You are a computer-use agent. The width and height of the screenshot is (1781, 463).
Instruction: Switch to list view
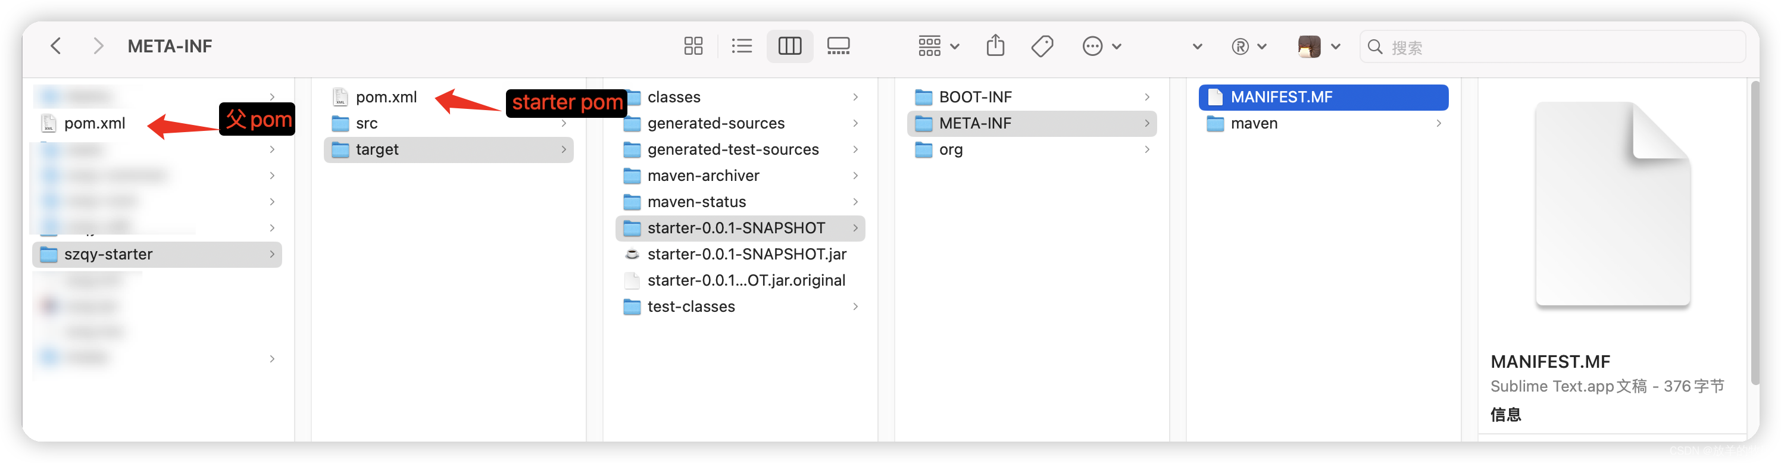[x=741, y=46]
